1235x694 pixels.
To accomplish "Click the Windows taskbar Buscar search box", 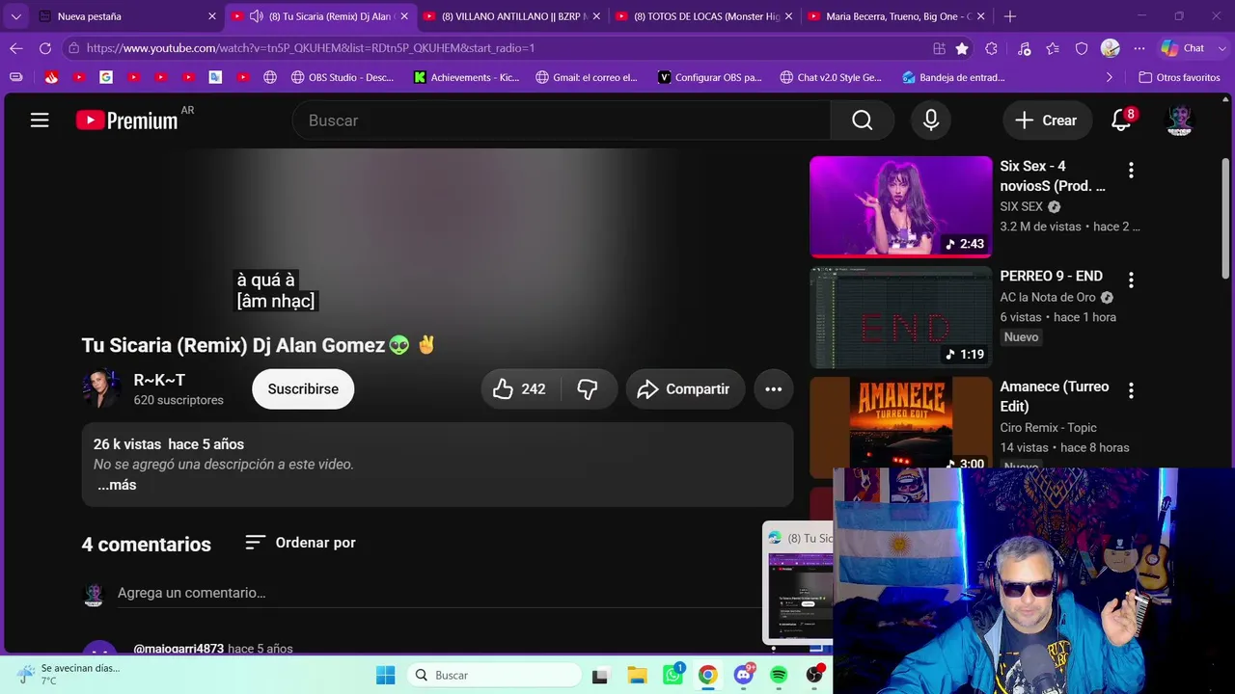I will (494, 675).
